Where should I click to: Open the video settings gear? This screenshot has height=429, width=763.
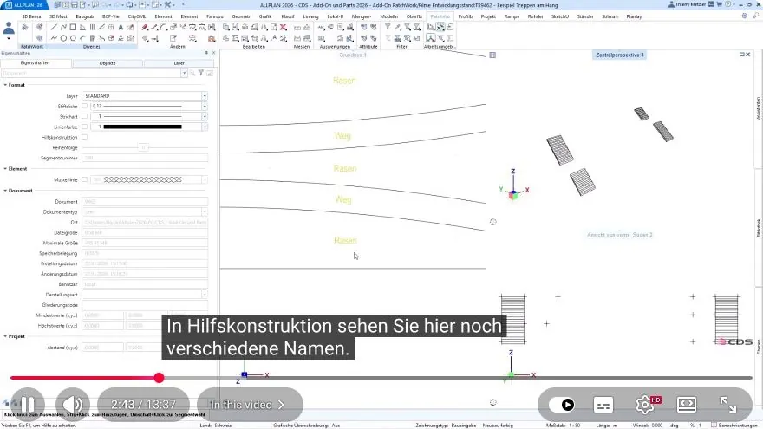click(x=645, y=404)
